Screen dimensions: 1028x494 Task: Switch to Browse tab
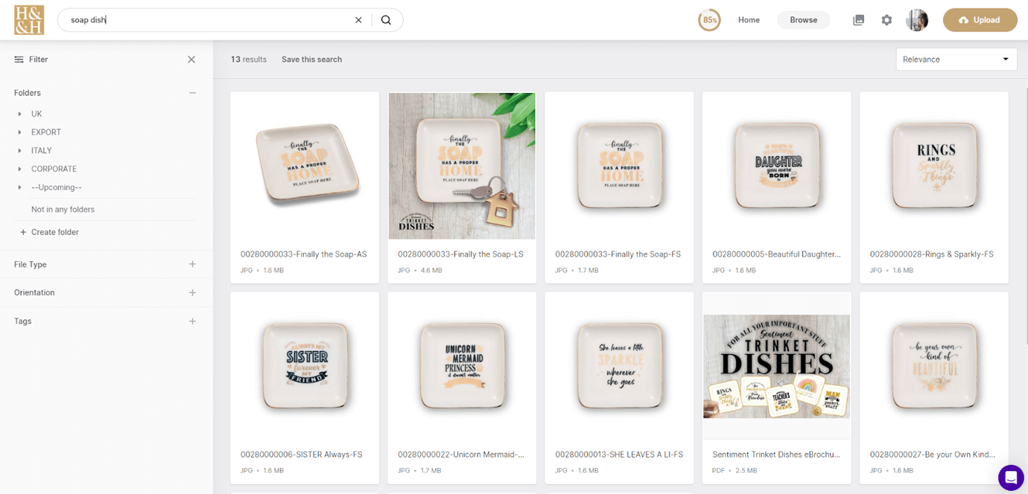pyautogui.click(x=804, y=20)
